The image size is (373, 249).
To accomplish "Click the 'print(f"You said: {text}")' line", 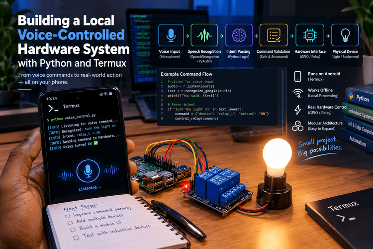I will 192,96.
